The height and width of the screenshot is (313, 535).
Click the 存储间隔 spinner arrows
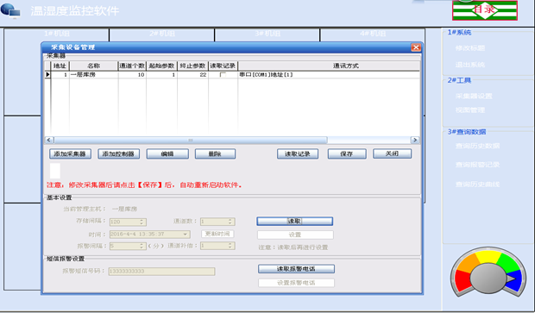point(142,222)
